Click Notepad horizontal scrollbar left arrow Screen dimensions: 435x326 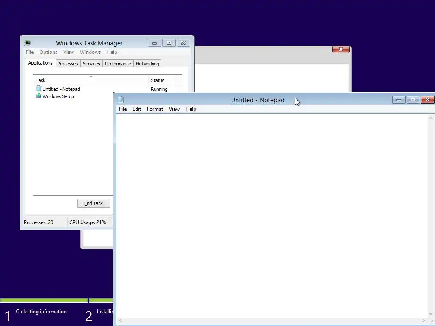[120, 321]
